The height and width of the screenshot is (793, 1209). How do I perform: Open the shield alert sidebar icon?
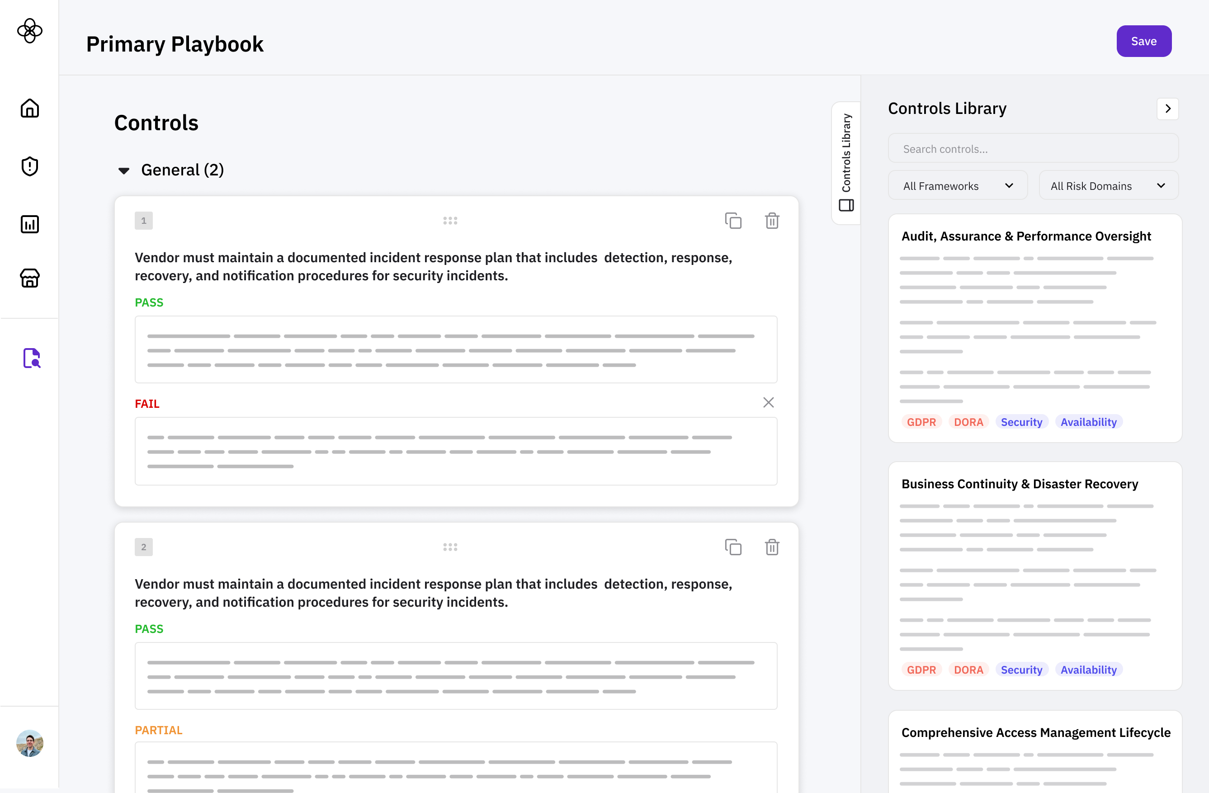click(29, 166)
